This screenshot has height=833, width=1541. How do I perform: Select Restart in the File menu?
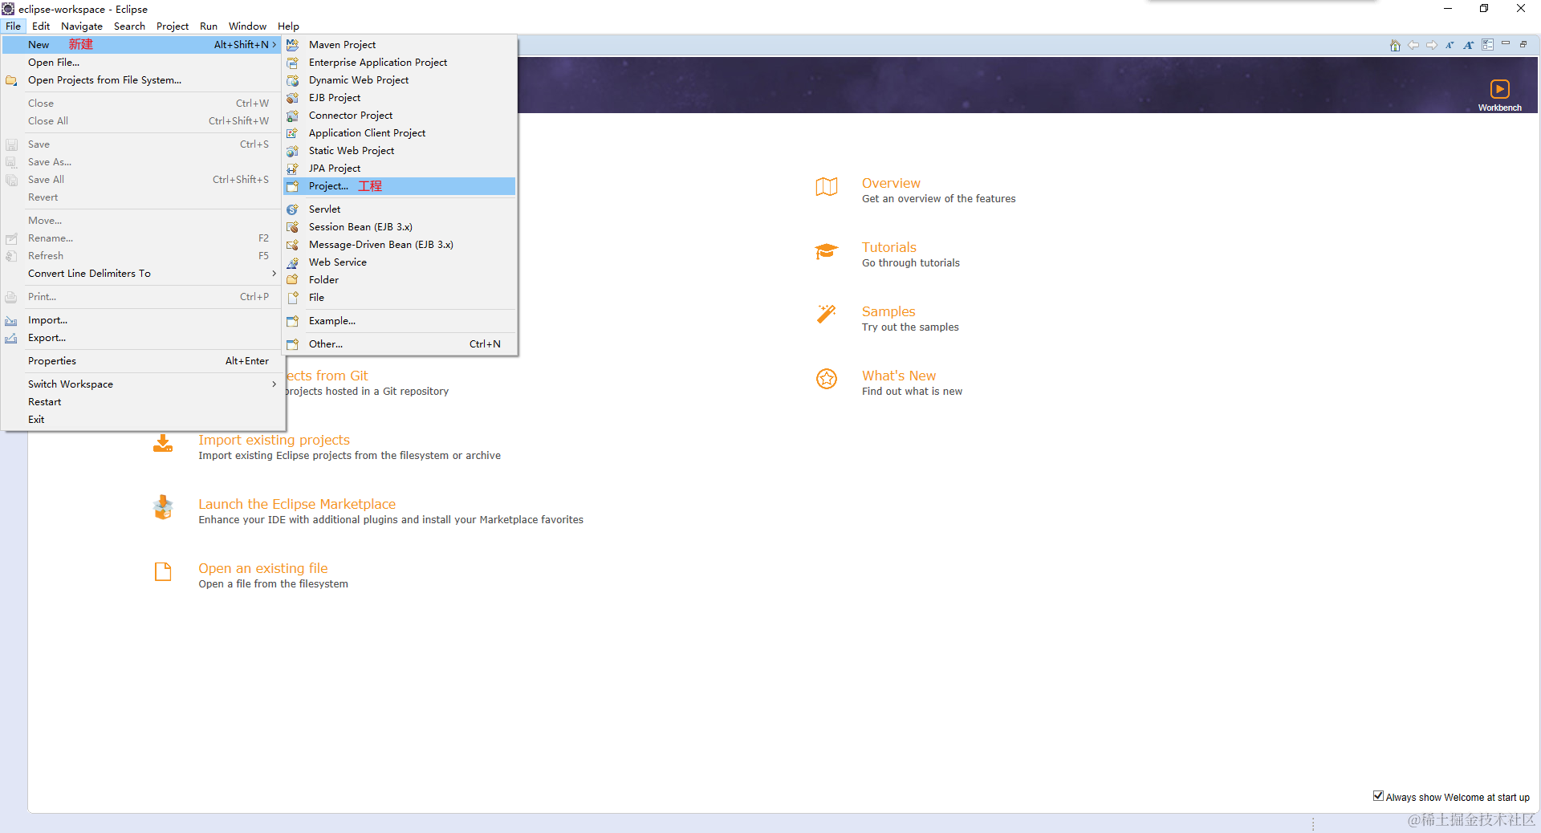coord(142,402)
